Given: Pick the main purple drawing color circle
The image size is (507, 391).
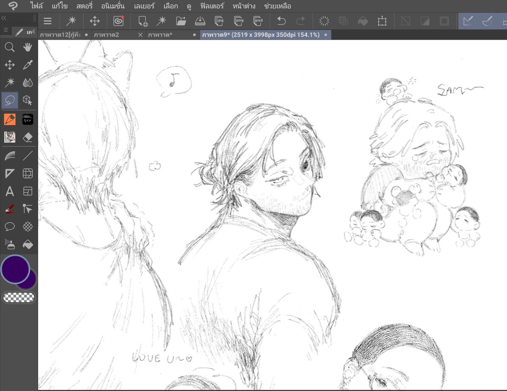Looking at the screenshot, I should pyautogui.click(x=16, y=269).
